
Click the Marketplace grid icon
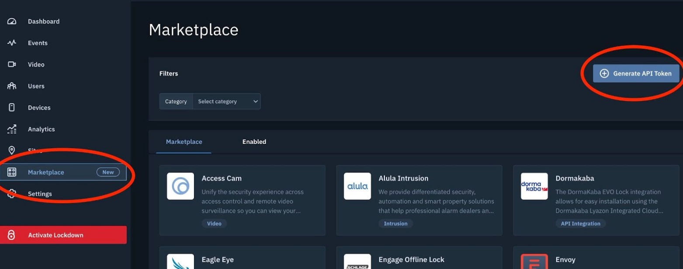click(x=12, y=172)
